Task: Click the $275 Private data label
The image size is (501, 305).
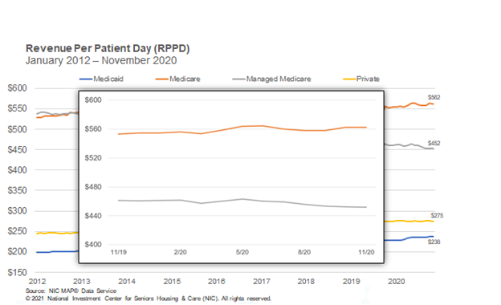Action: pyautogui.click(x=437, y=216)
